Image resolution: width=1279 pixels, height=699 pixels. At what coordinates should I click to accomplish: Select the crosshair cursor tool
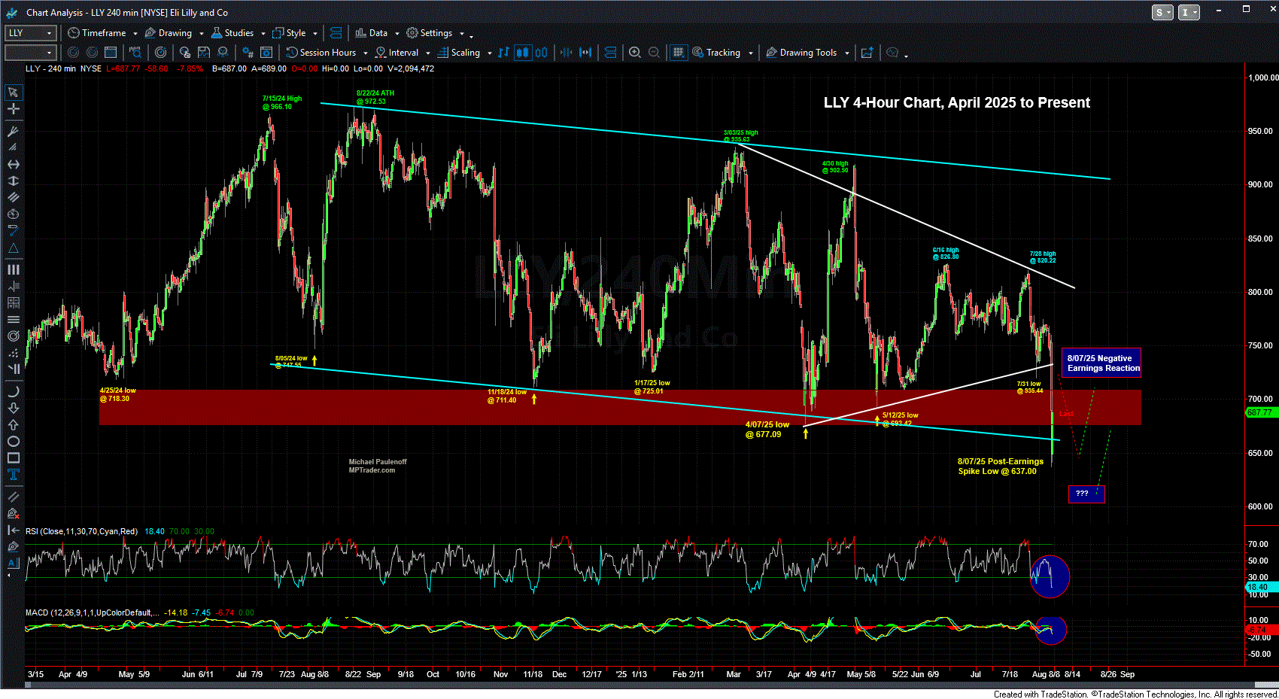click(x=13, y=109)
